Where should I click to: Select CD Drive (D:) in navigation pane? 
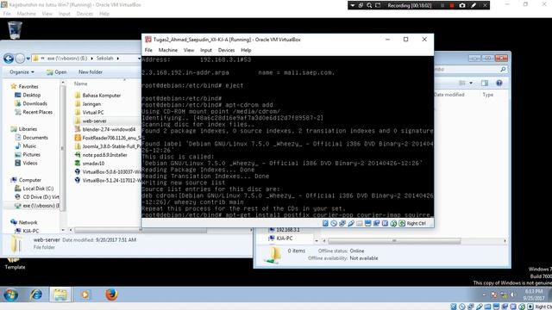(36, 197)
